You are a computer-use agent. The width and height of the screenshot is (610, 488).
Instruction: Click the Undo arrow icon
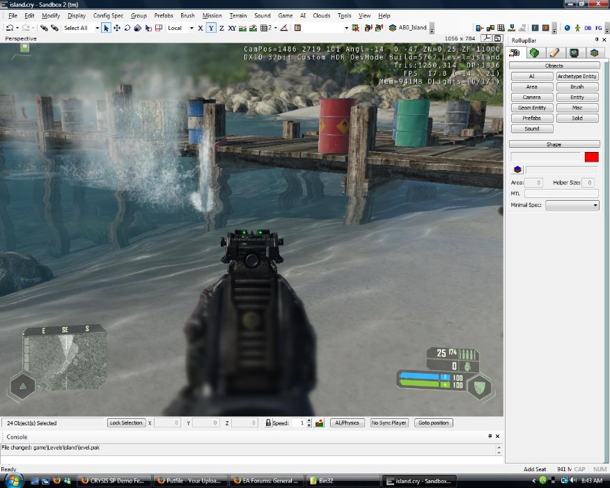10,28
